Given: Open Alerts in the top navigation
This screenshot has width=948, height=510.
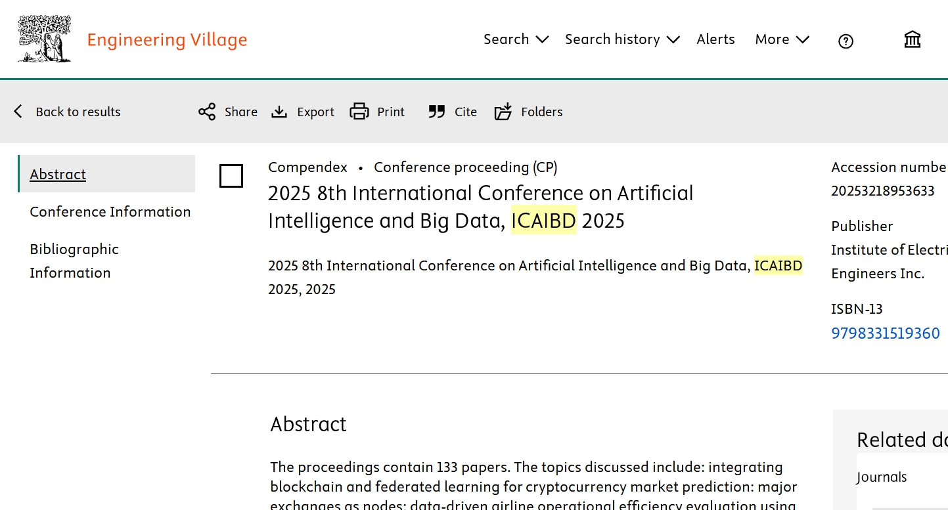Looking at the screenshot, I should click(x=715, y=39).
